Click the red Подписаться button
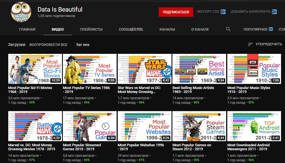Viewport: 285px width, 163px height. point(176,12)
